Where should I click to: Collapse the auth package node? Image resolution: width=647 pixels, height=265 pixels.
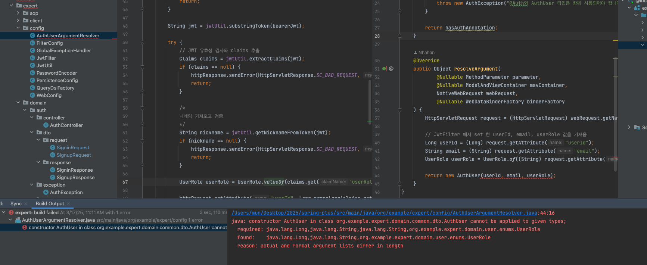pyautogui.click(x=25, y=110)
